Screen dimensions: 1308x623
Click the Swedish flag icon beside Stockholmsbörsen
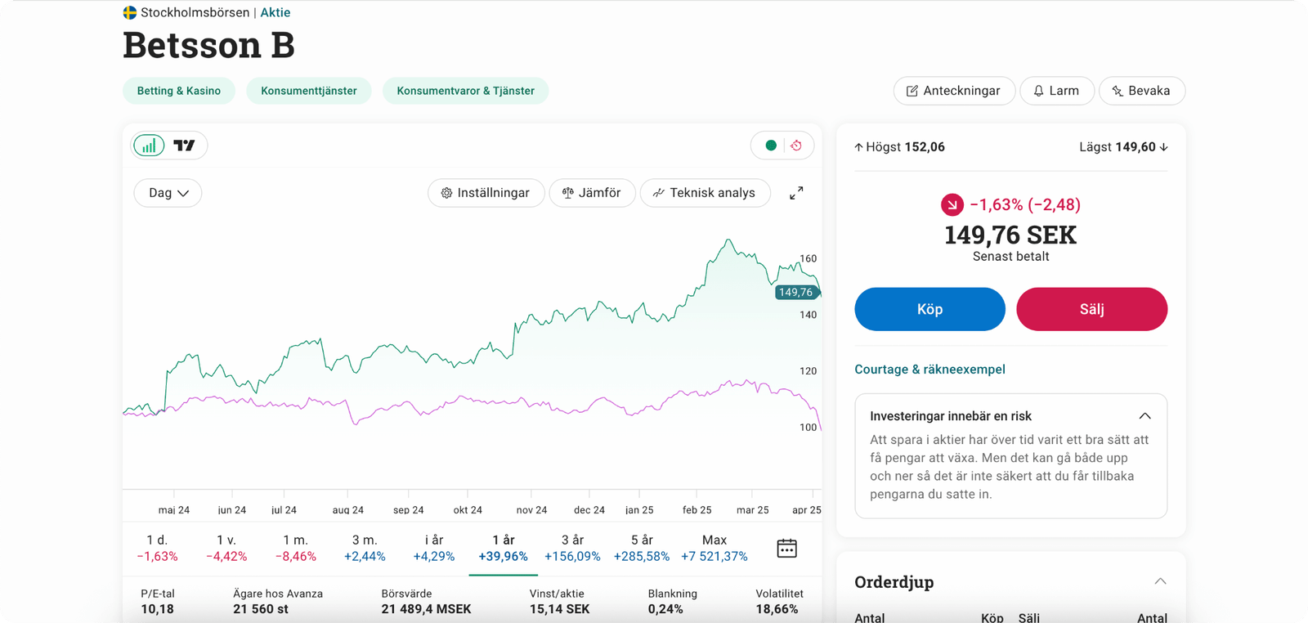click(130, 12)
